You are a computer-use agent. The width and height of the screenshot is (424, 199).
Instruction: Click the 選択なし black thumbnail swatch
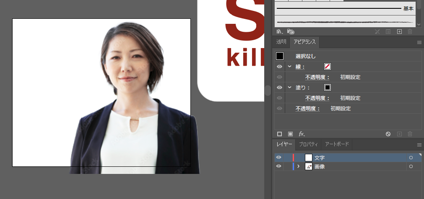point(280,56)
